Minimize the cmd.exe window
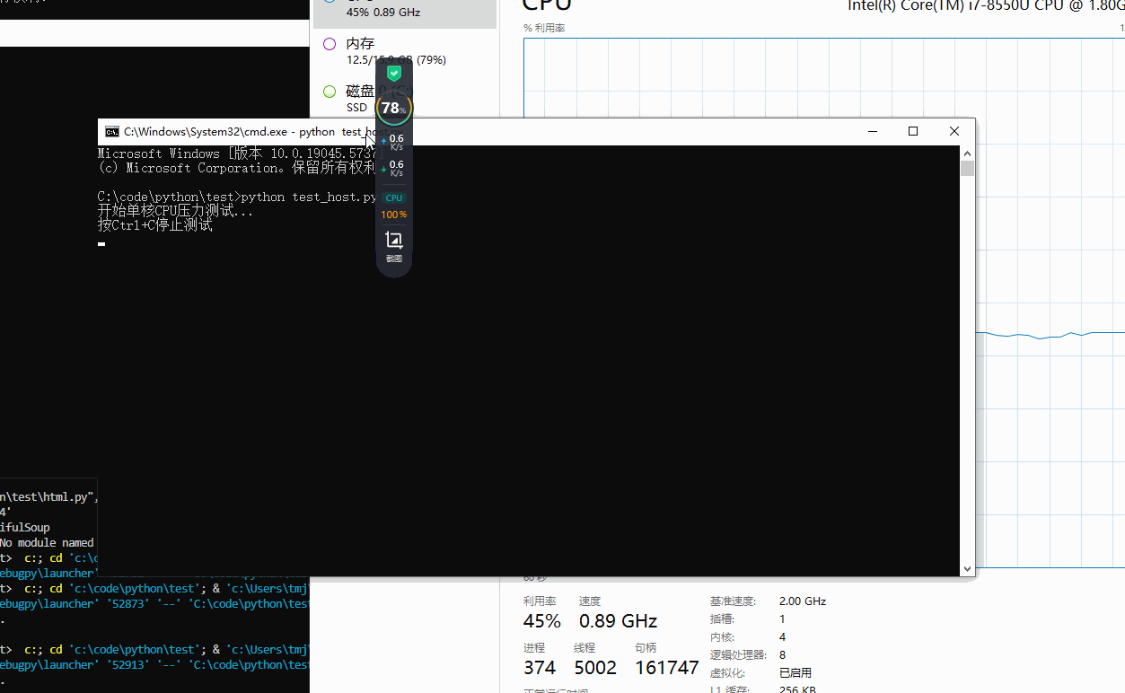Viewport: 1125px width, 693px height. coord(873,132)
